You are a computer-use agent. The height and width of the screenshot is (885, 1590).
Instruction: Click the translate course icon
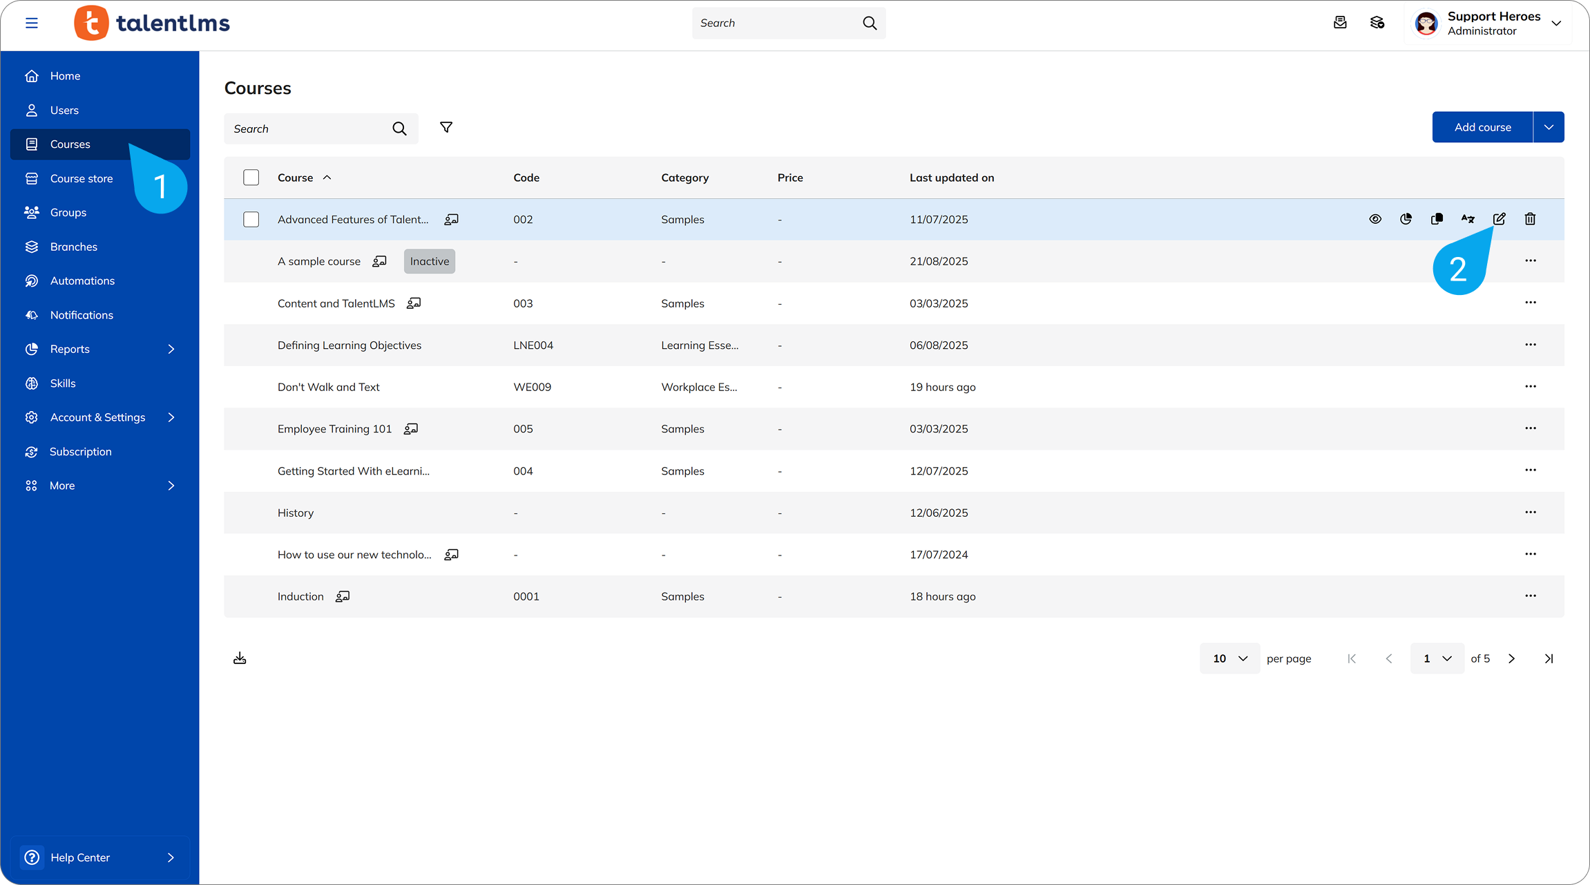tap(1468, 219)
